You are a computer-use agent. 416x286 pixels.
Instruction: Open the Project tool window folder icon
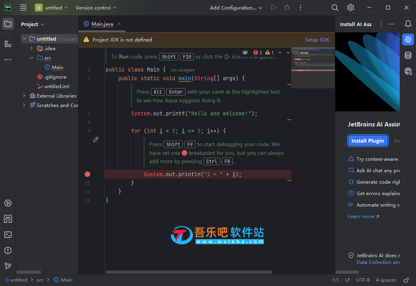coord(8,24)
